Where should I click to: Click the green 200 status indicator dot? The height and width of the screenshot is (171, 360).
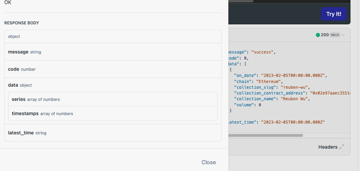[318, 35]
